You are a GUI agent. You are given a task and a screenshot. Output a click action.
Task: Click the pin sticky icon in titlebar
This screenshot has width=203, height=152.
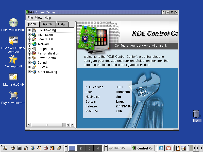32,12
